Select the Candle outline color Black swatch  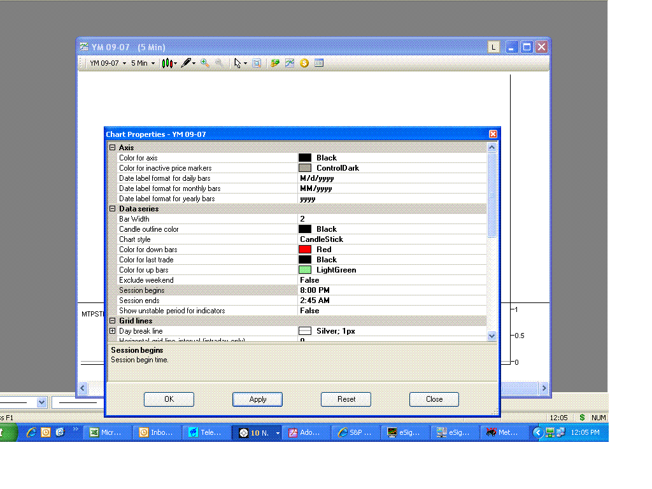point(305,229)
